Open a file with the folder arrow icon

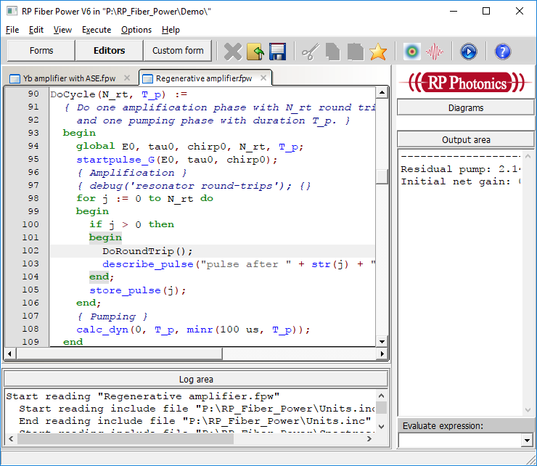(x=255, y=52)
